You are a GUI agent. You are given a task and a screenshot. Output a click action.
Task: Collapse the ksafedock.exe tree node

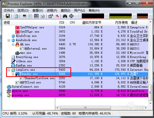(9, 40)
